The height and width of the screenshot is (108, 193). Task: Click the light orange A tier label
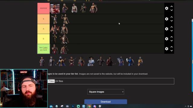point(43,29)
